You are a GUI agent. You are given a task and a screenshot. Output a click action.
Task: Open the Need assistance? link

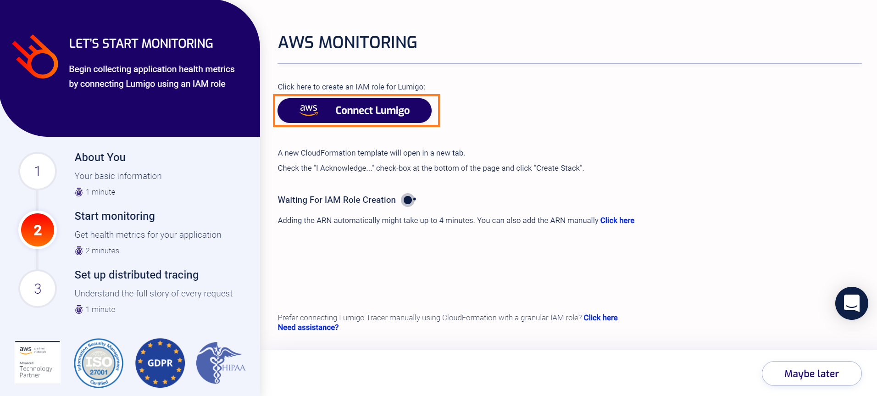[x=308, y=327]
